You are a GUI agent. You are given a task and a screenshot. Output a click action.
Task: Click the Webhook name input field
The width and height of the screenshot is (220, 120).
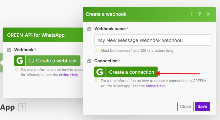(153, 40)
